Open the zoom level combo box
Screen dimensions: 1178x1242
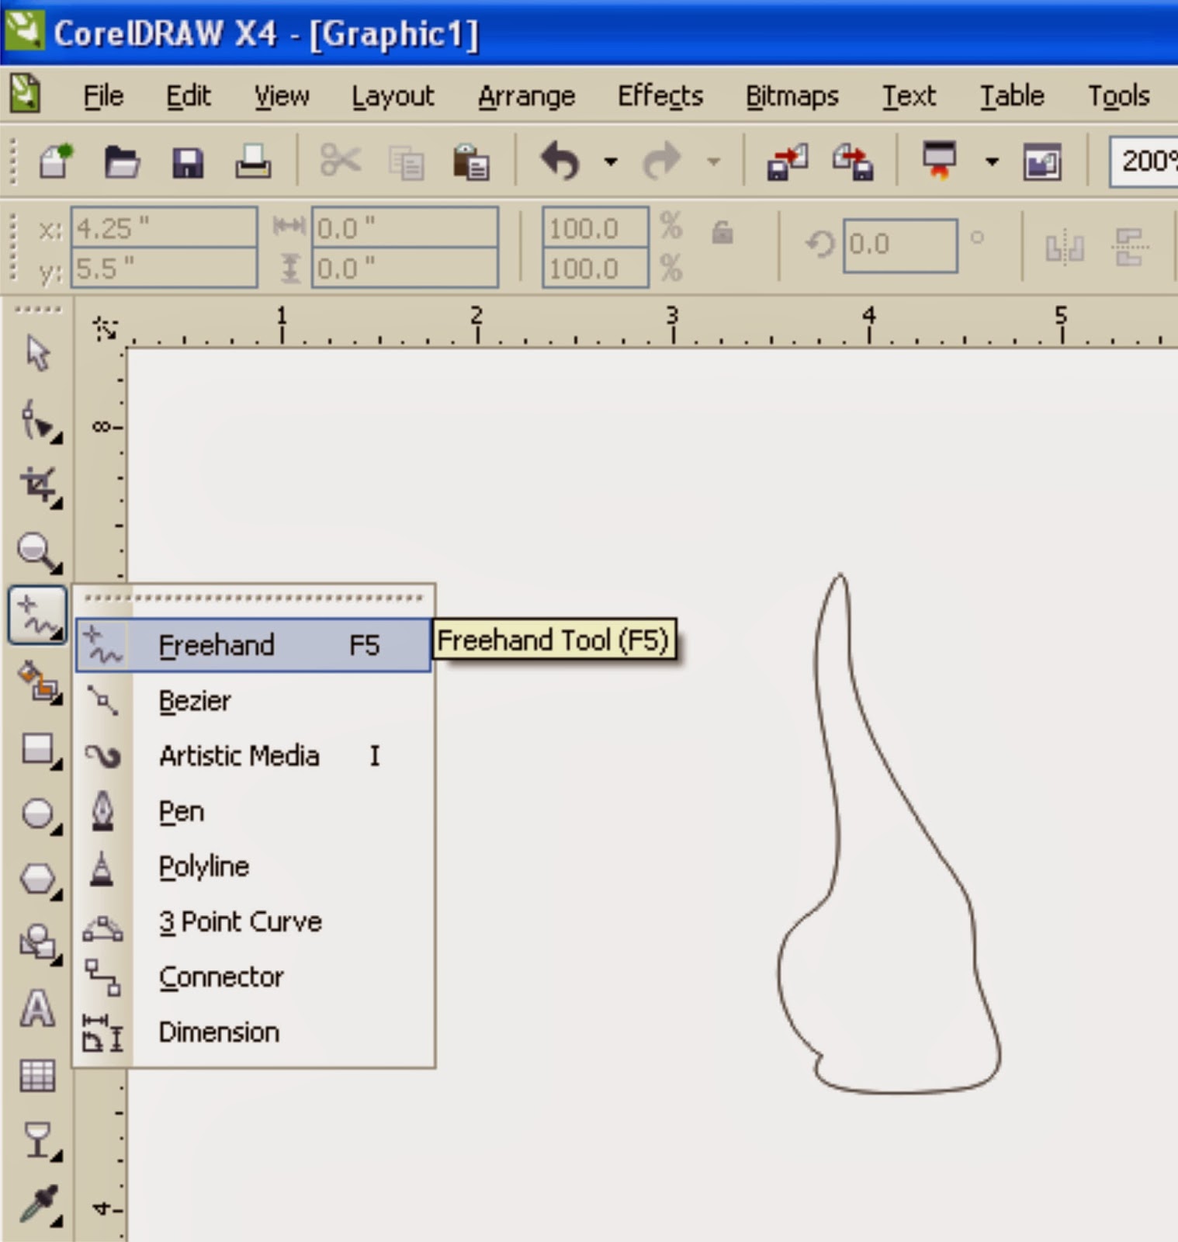click(x=1144, y=161)
